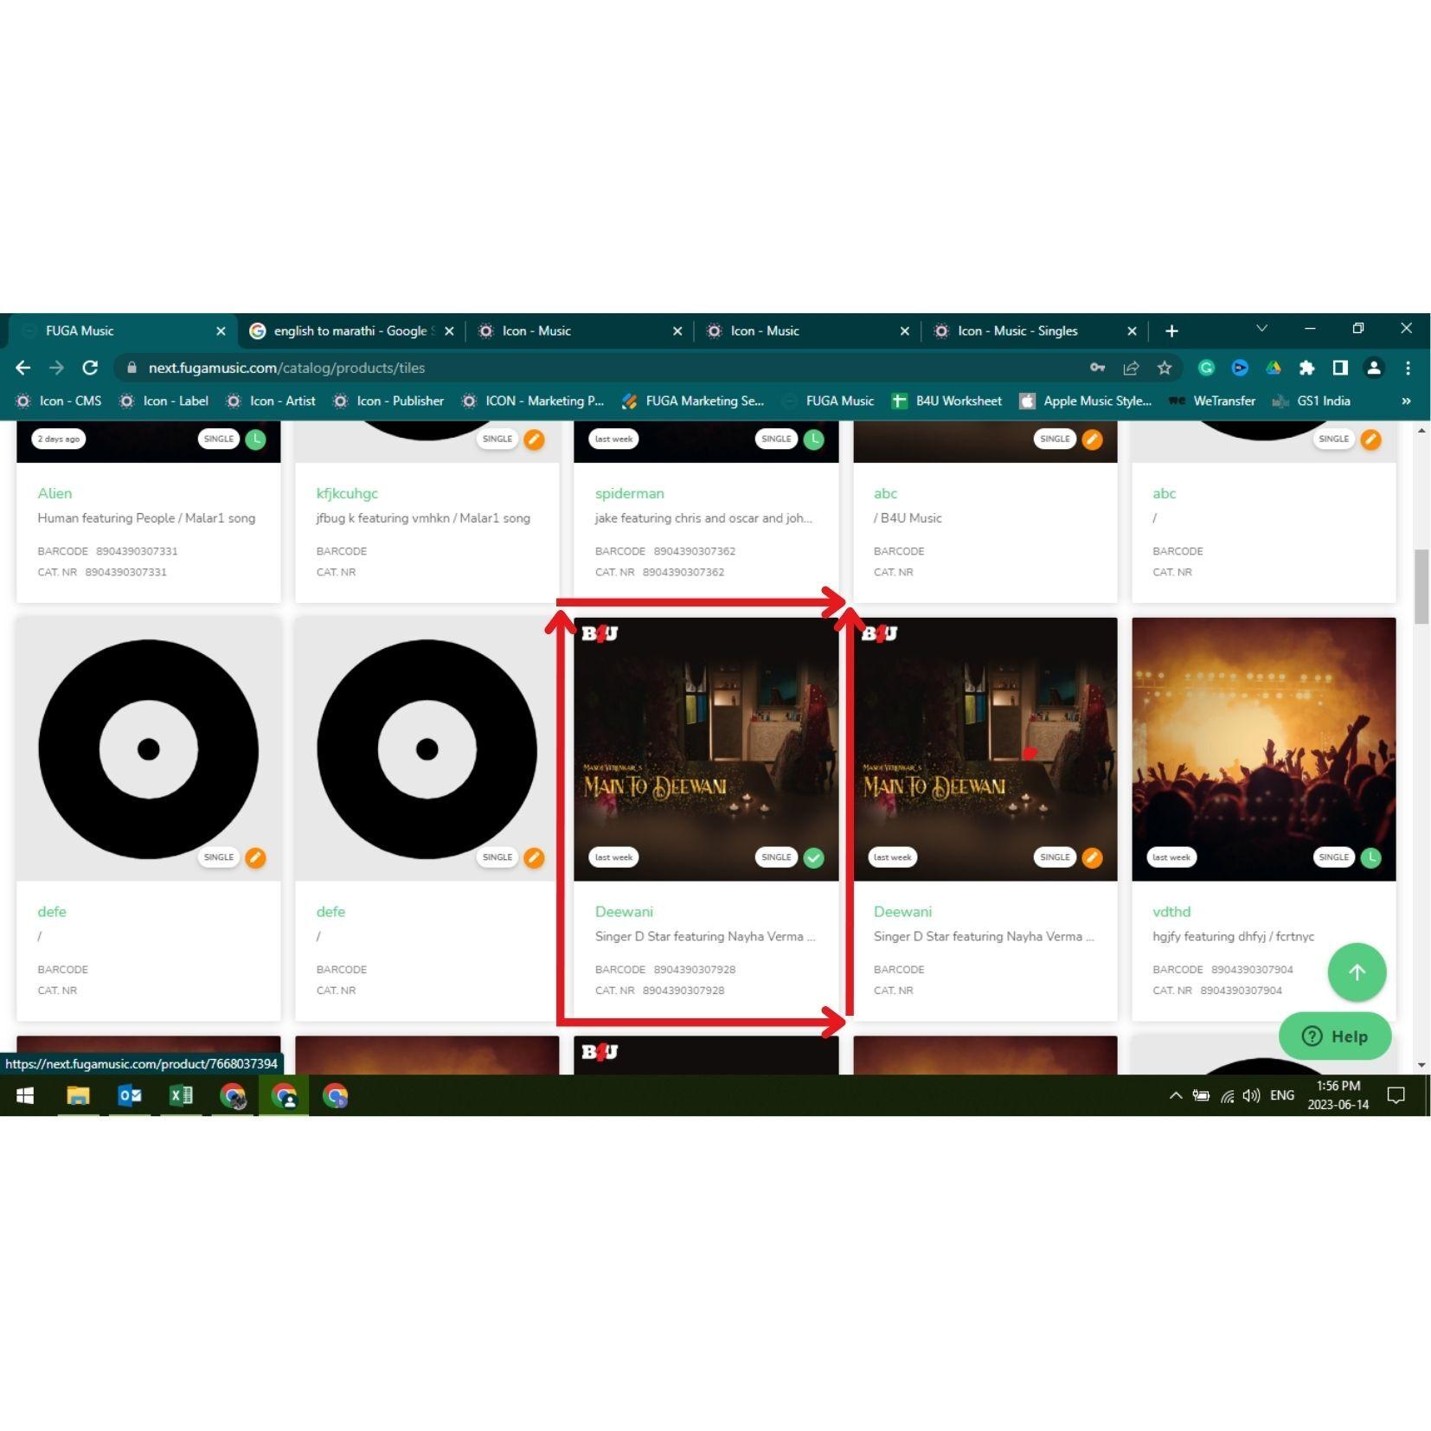Open the Chrome extensions puzzle icon

1306,368
